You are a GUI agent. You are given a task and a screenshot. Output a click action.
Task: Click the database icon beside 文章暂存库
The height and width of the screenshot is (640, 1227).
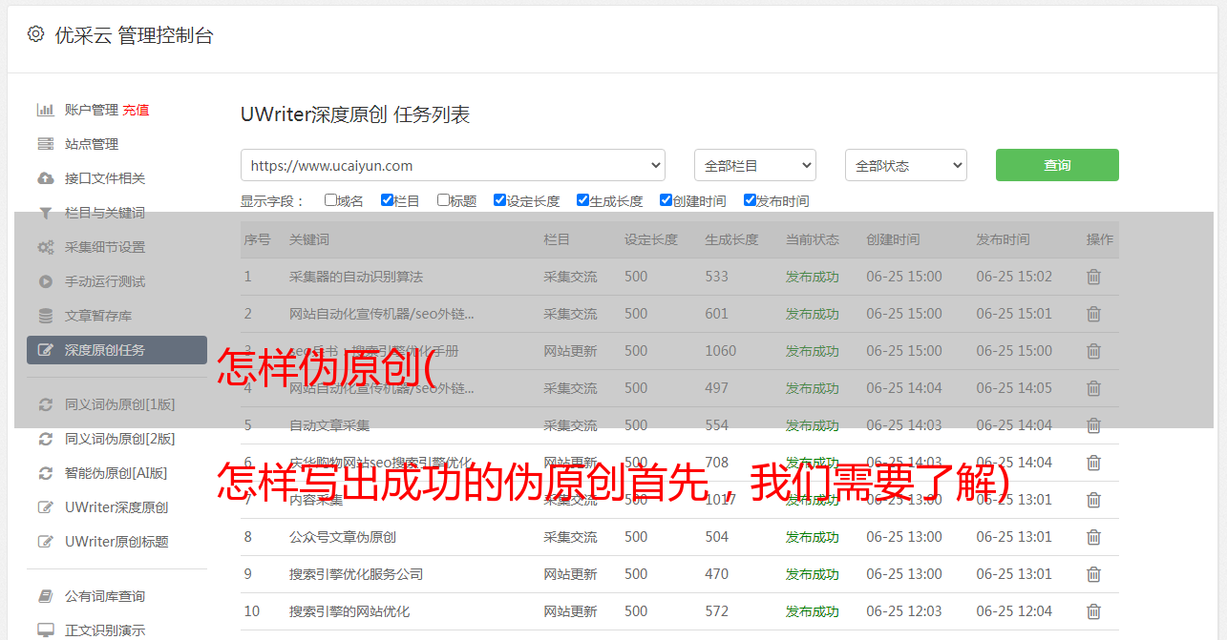coord(45,316)
